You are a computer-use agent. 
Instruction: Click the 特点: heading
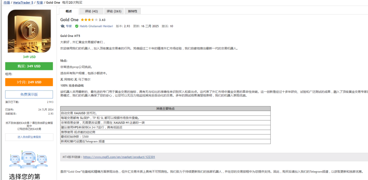[64, 60]
